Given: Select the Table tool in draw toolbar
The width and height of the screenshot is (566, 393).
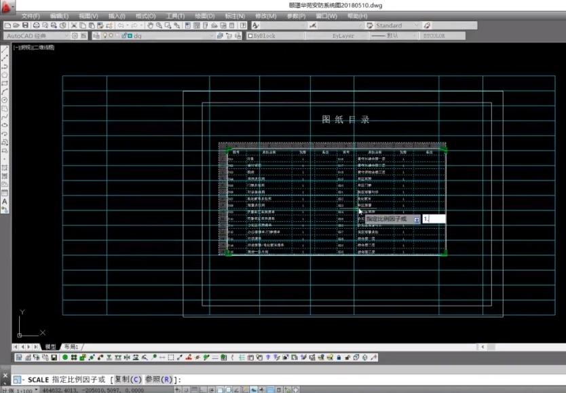Looking at the screenshot, I should point(5,193).
